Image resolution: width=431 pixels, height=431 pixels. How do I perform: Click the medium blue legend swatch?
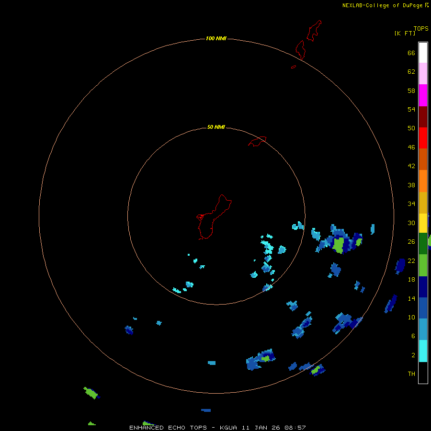[423, 308]
